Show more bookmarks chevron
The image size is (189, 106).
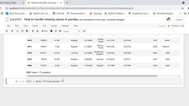pos(180,14)
